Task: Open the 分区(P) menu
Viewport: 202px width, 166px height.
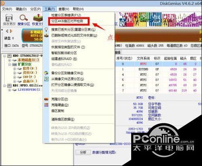Action: [35, 9]
